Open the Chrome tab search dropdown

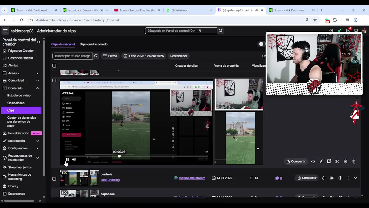click(4, 10)
